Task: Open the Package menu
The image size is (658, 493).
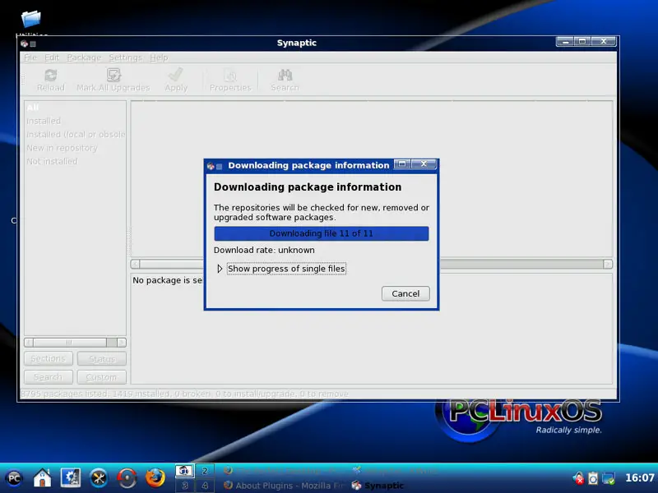Action: [x=84, y=58]
